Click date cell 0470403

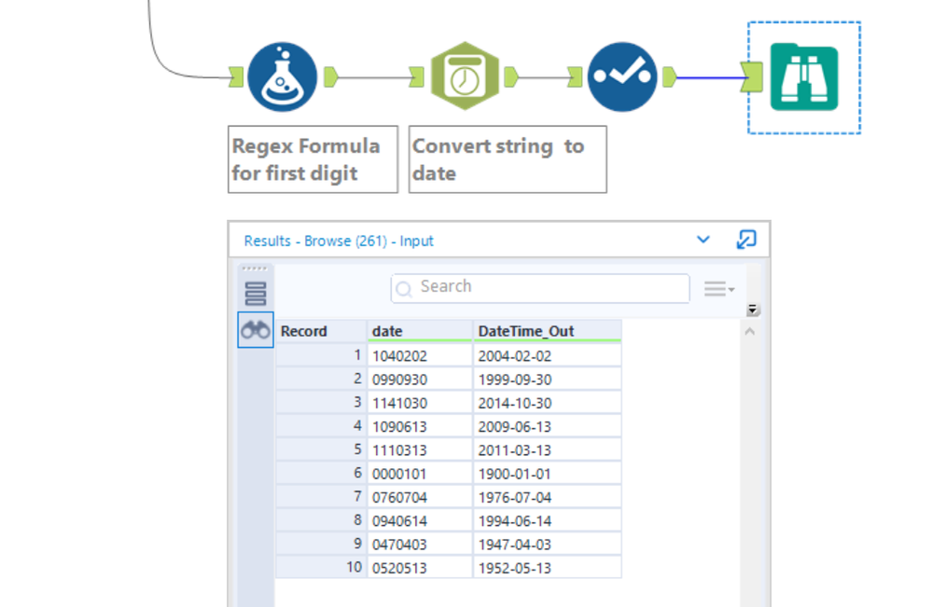point(420,544)
